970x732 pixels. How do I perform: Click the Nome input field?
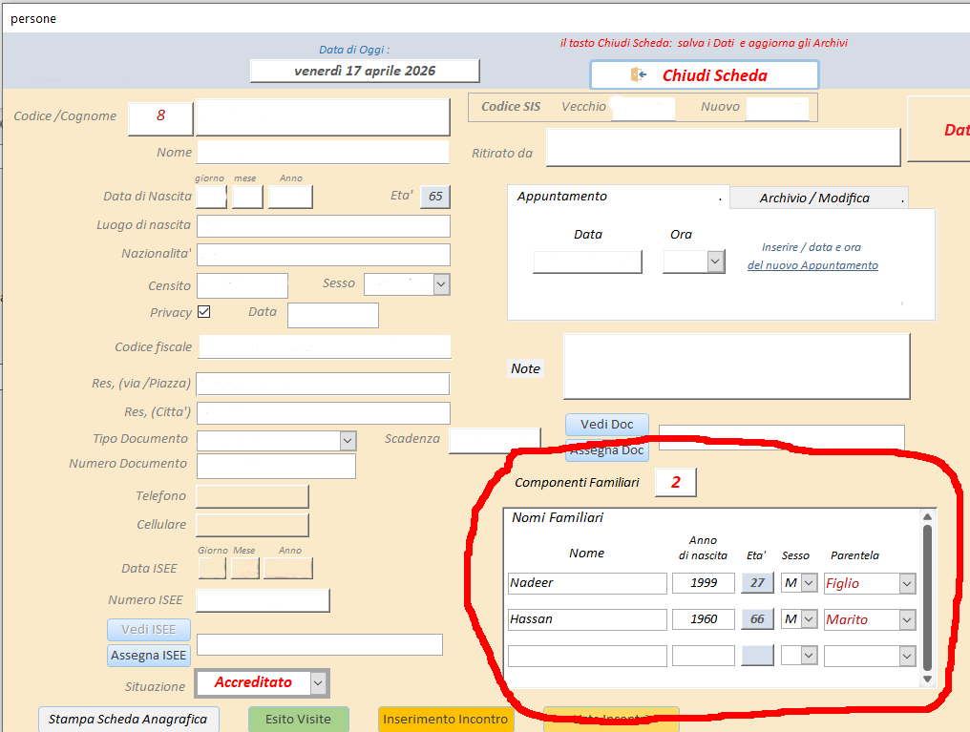pyautogui.click(x=323, y=153)
